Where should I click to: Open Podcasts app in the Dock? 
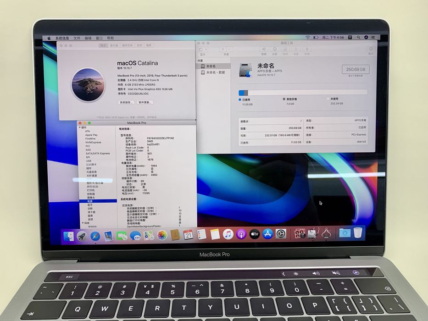[241, 234]
